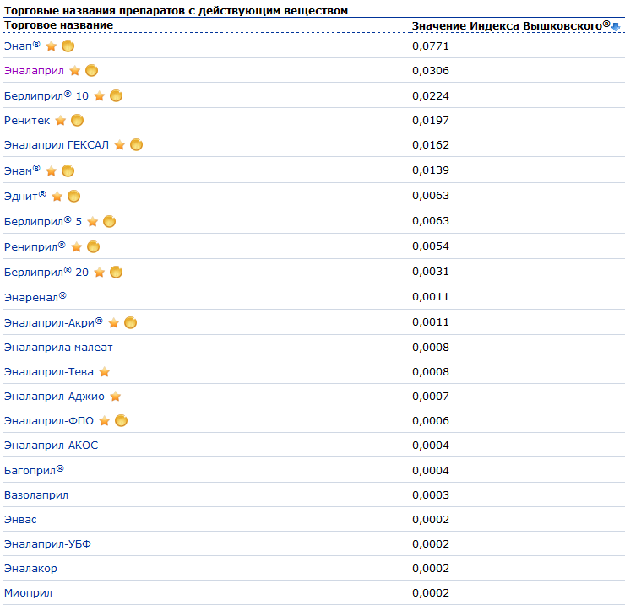Open the Эналаприл-Тева link
The height and width of the screenshot is (605, 625).
49,371
